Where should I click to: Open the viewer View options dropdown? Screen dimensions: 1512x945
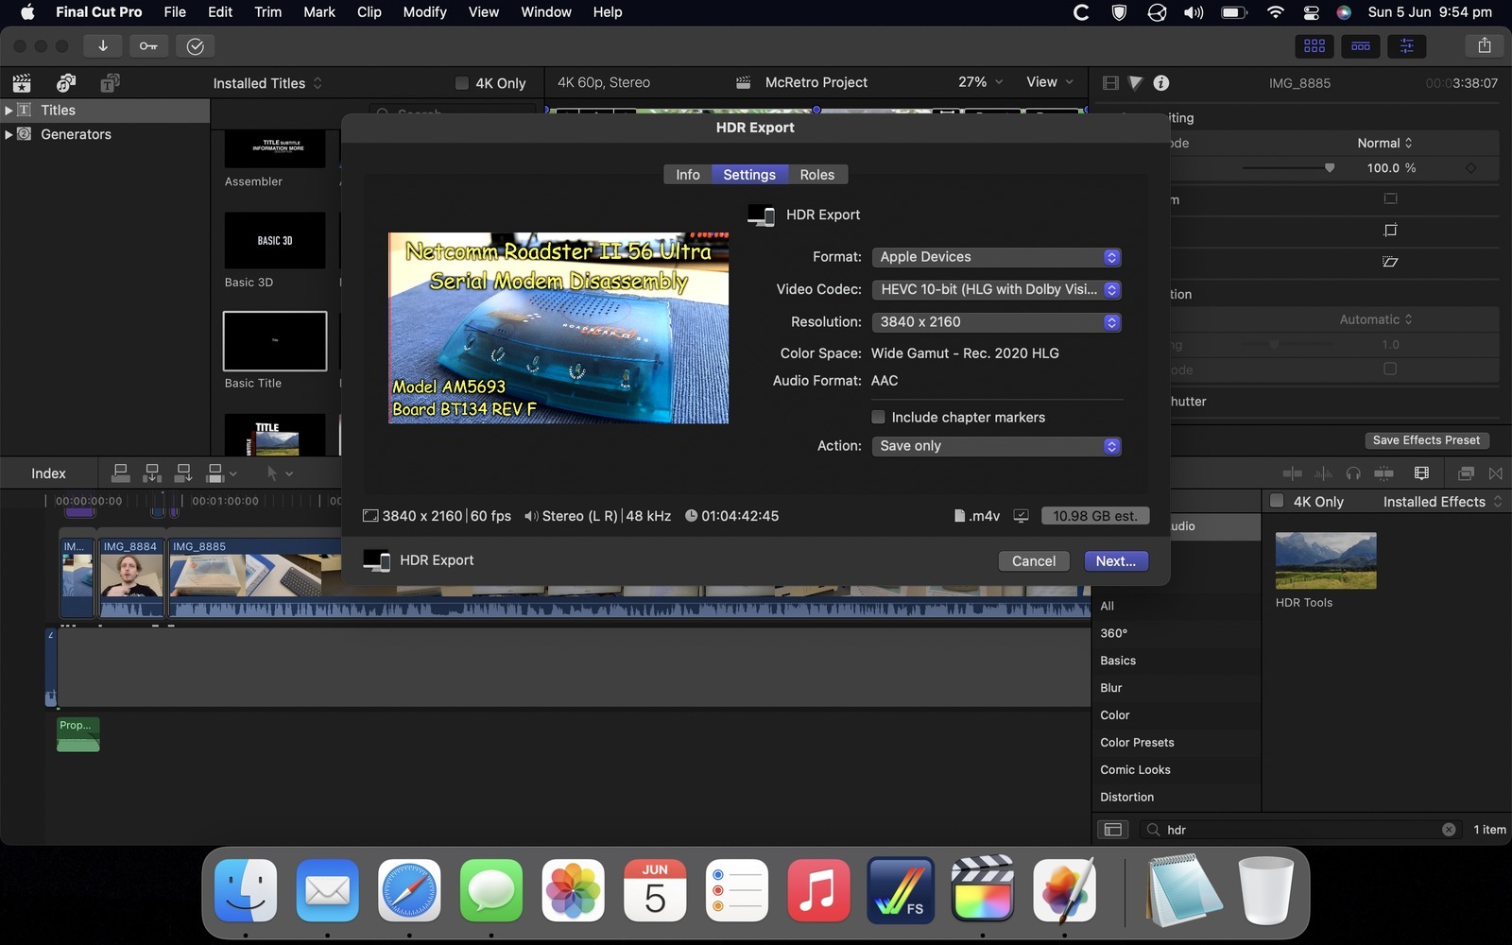pyautogui.click(x=1050, y=82)
